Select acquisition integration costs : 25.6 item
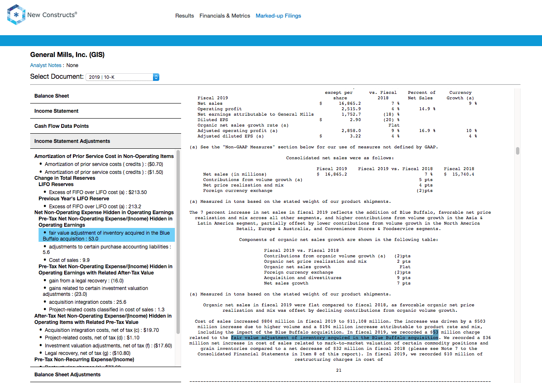 (87, 302)
